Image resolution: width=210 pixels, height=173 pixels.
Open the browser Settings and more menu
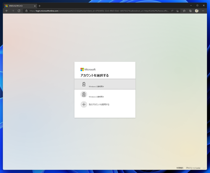coord(203,11)
